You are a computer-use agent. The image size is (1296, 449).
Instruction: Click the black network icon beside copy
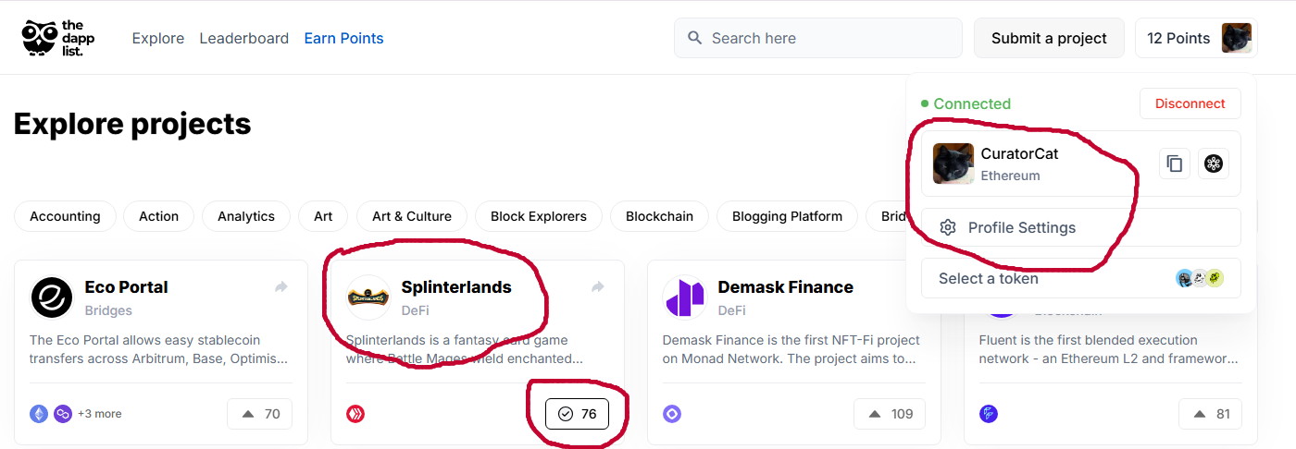click(x=1214, y=164)
